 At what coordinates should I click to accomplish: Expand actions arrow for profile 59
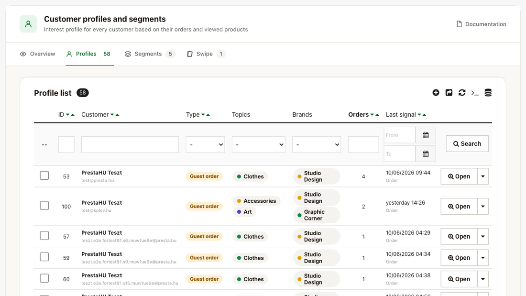pyautogui.click(x=483, y=258)
